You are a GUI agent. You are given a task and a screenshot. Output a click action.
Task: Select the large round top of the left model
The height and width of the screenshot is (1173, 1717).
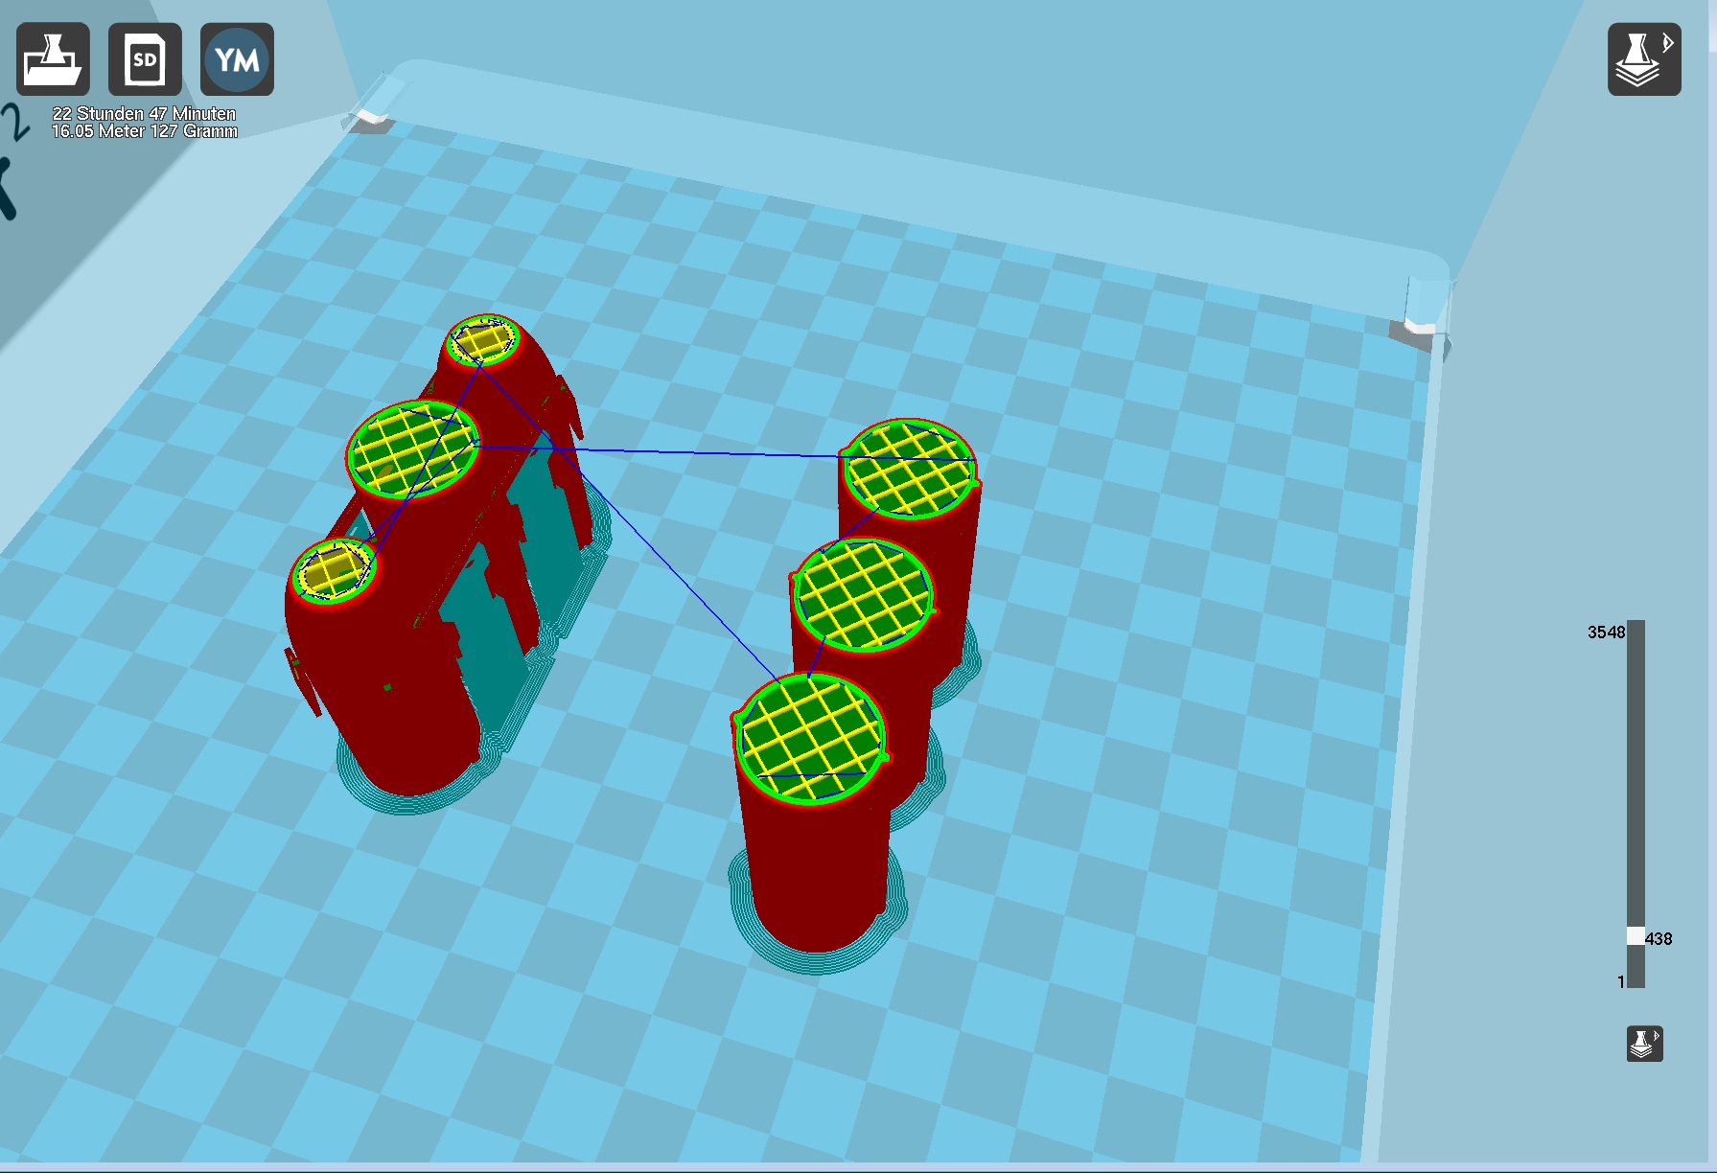pyautogui.click(x=413, y=448)
